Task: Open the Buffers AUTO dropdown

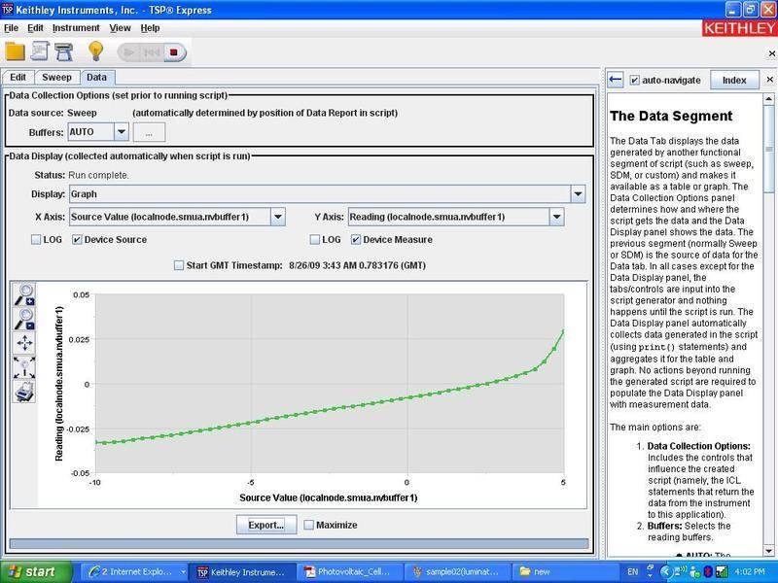Action: pyautogui.click(x=121, y=132)
